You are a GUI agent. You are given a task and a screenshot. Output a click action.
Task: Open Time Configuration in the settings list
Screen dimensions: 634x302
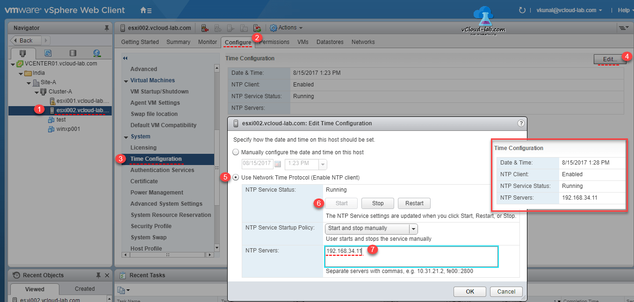pos(156,159)
